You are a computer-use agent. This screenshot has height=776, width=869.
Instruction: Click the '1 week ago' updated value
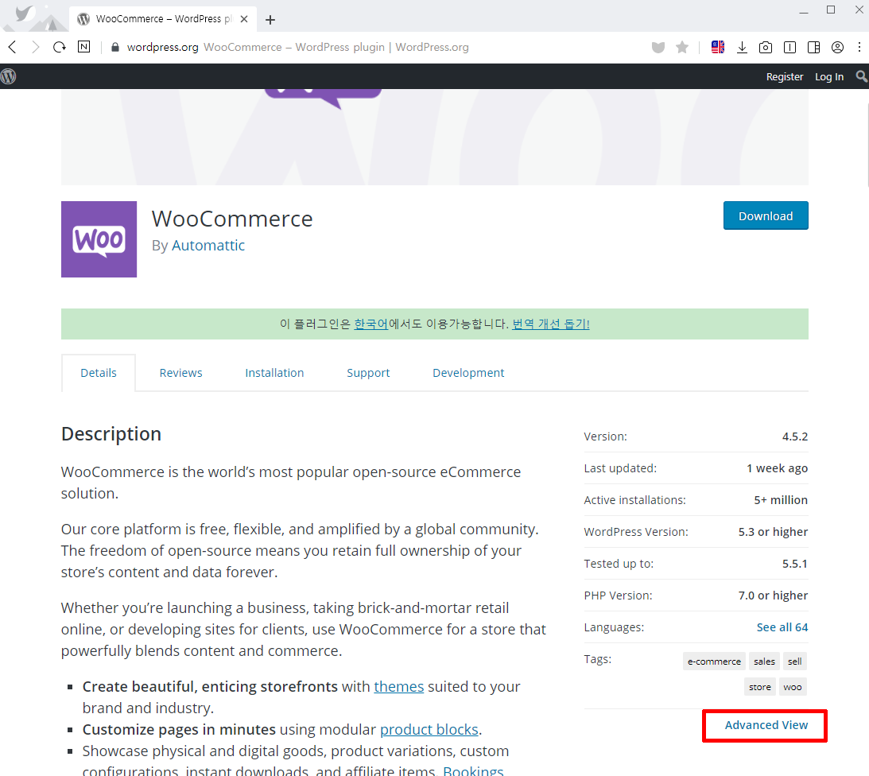pyautogui.click(x=777, y=468)
